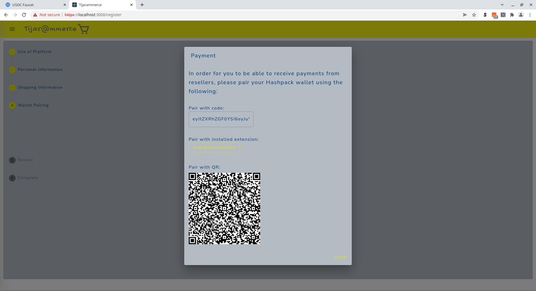
Task: Select the Wallet Pairing step
Action: point(29,105)
